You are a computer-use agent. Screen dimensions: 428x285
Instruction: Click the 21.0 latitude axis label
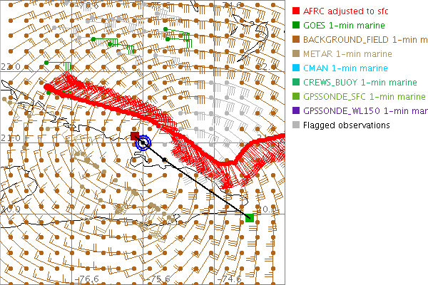coord(10,138)
